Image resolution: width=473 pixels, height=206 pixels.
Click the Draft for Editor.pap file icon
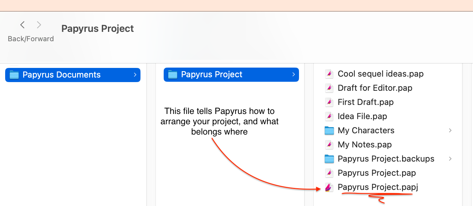(329, 88)
